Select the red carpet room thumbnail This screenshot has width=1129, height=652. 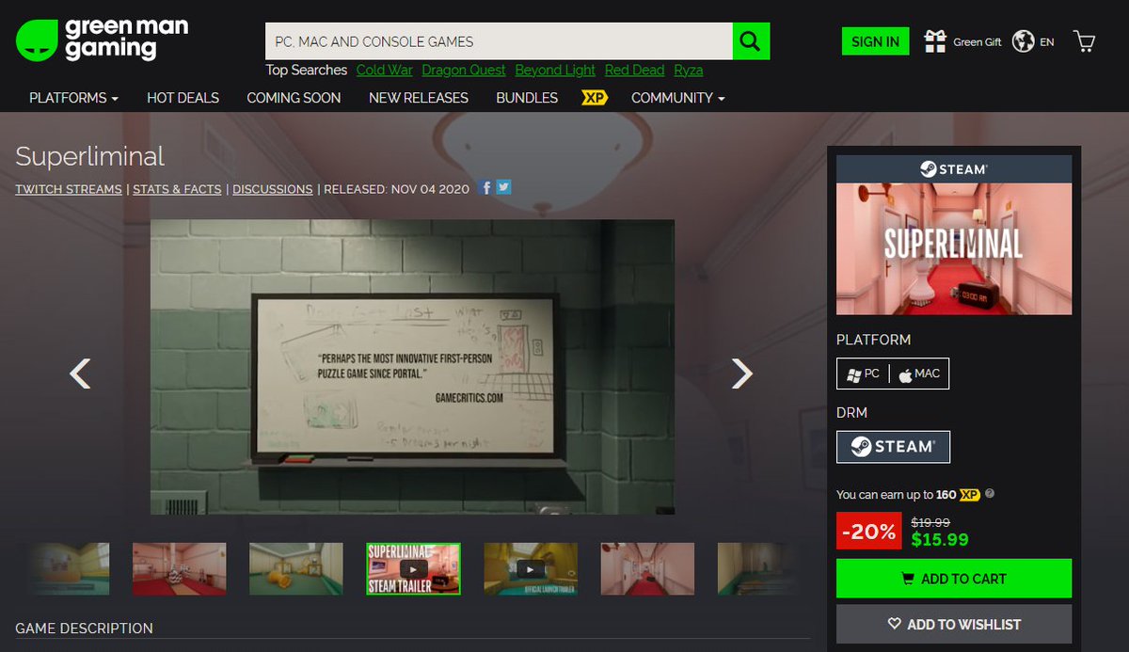pyautogui.click(x=179, y=569)
